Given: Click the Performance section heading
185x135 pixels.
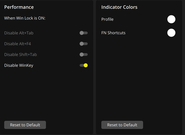Looking at the screenshot, I should [x=19, y=7].
